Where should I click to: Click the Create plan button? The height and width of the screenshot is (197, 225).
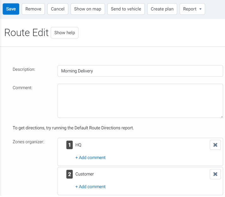(x=162, y=9)
